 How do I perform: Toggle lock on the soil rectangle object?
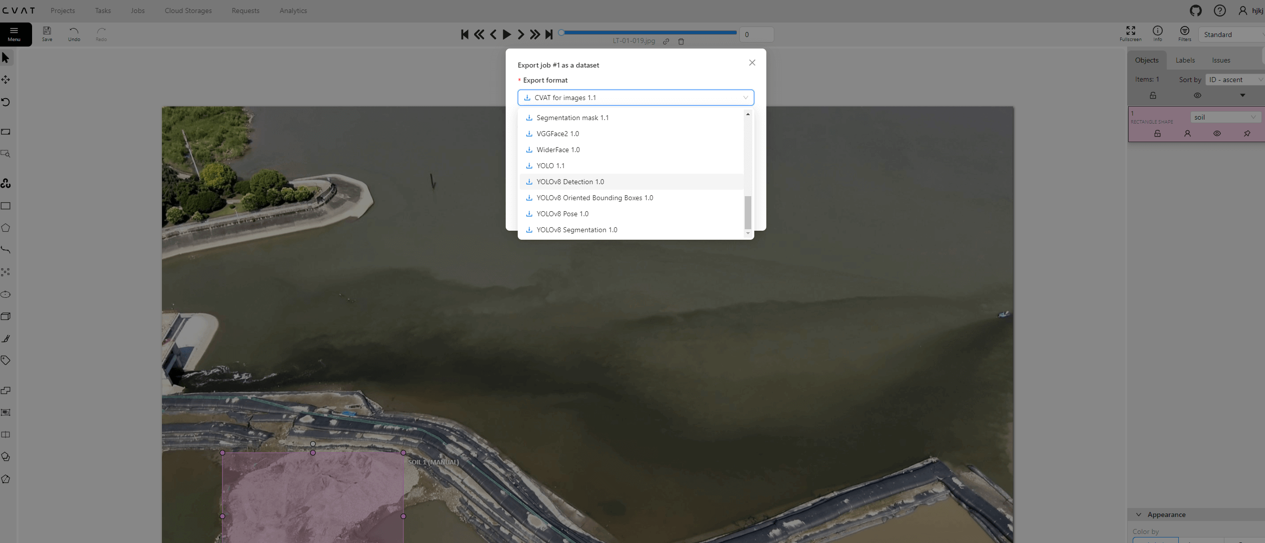[1157, 134]
